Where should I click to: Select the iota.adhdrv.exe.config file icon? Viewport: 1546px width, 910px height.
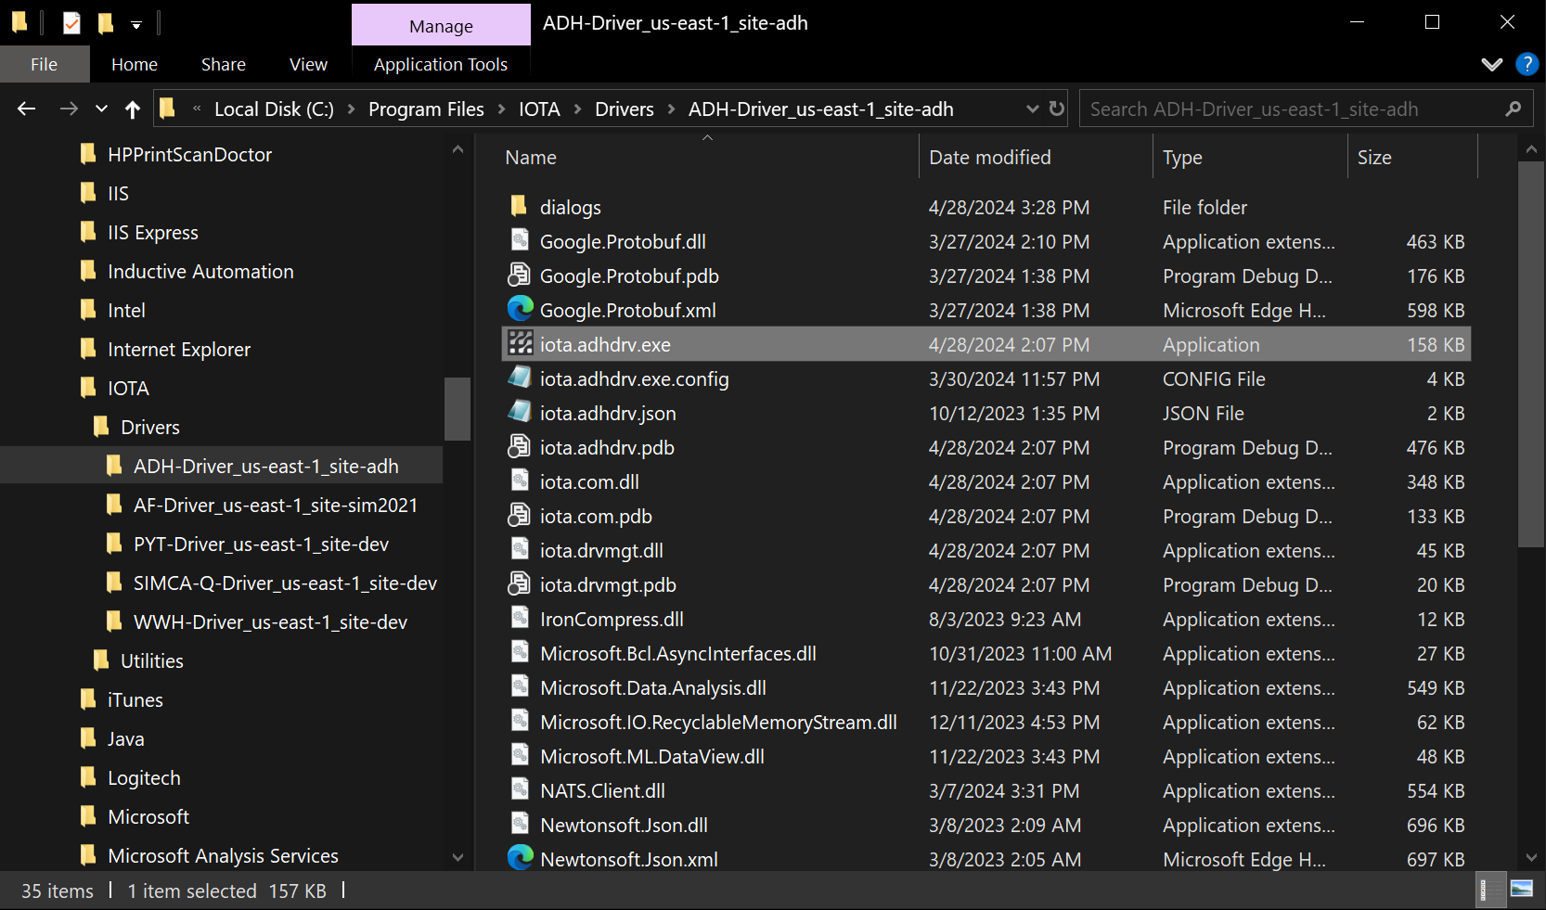(520, 378)
